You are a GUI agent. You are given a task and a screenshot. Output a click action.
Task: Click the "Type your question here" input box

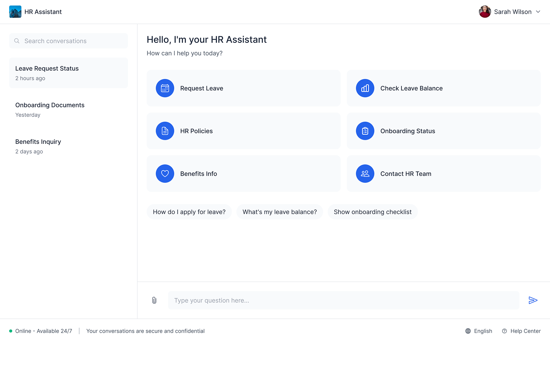[x=343, y=300]
